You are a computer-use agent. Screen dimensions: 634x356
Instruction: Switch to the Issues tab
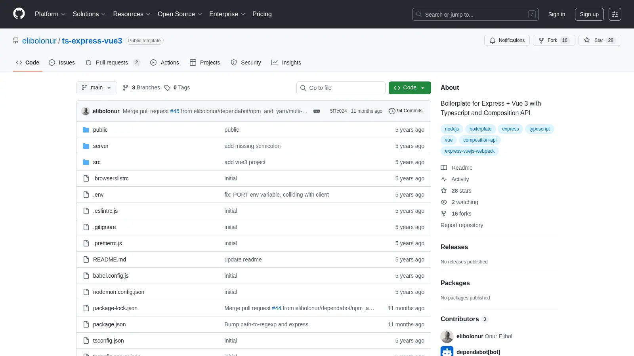[x=62, y=62]
